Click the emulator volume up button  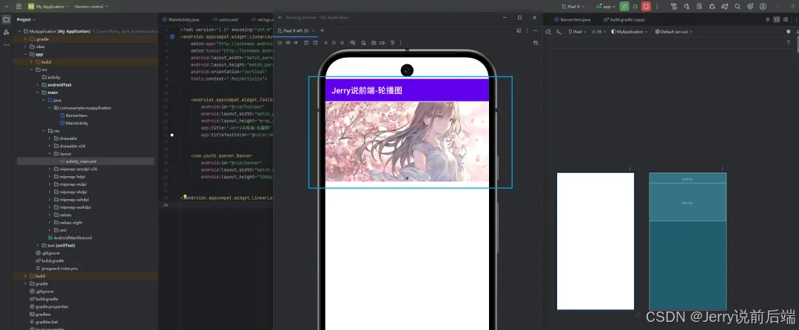click(x=288, y=43)
